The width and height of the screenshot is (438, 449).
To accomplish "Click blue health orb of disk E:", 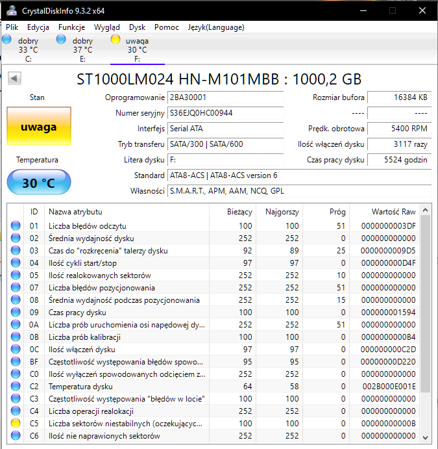I will 61,39.
